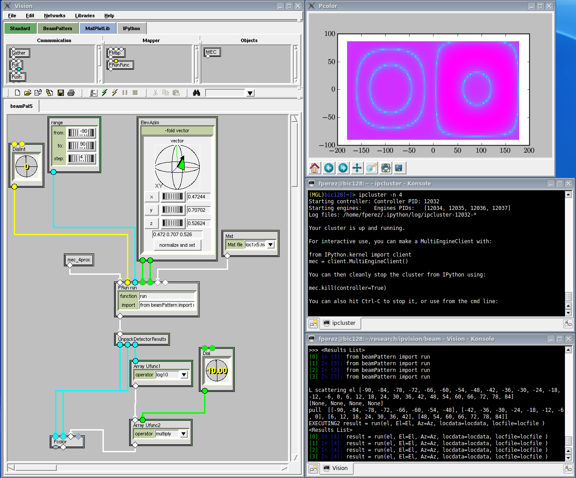Screen dimensions: 576x478
Task: Click the back arrow icon in Pcolor toolbar
Action: [329, 168]
